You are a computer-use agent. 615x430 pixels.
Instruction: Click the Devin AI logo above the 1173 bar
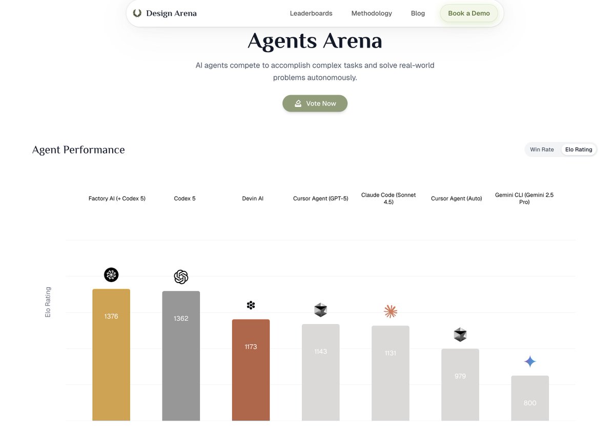coord(251,305)
